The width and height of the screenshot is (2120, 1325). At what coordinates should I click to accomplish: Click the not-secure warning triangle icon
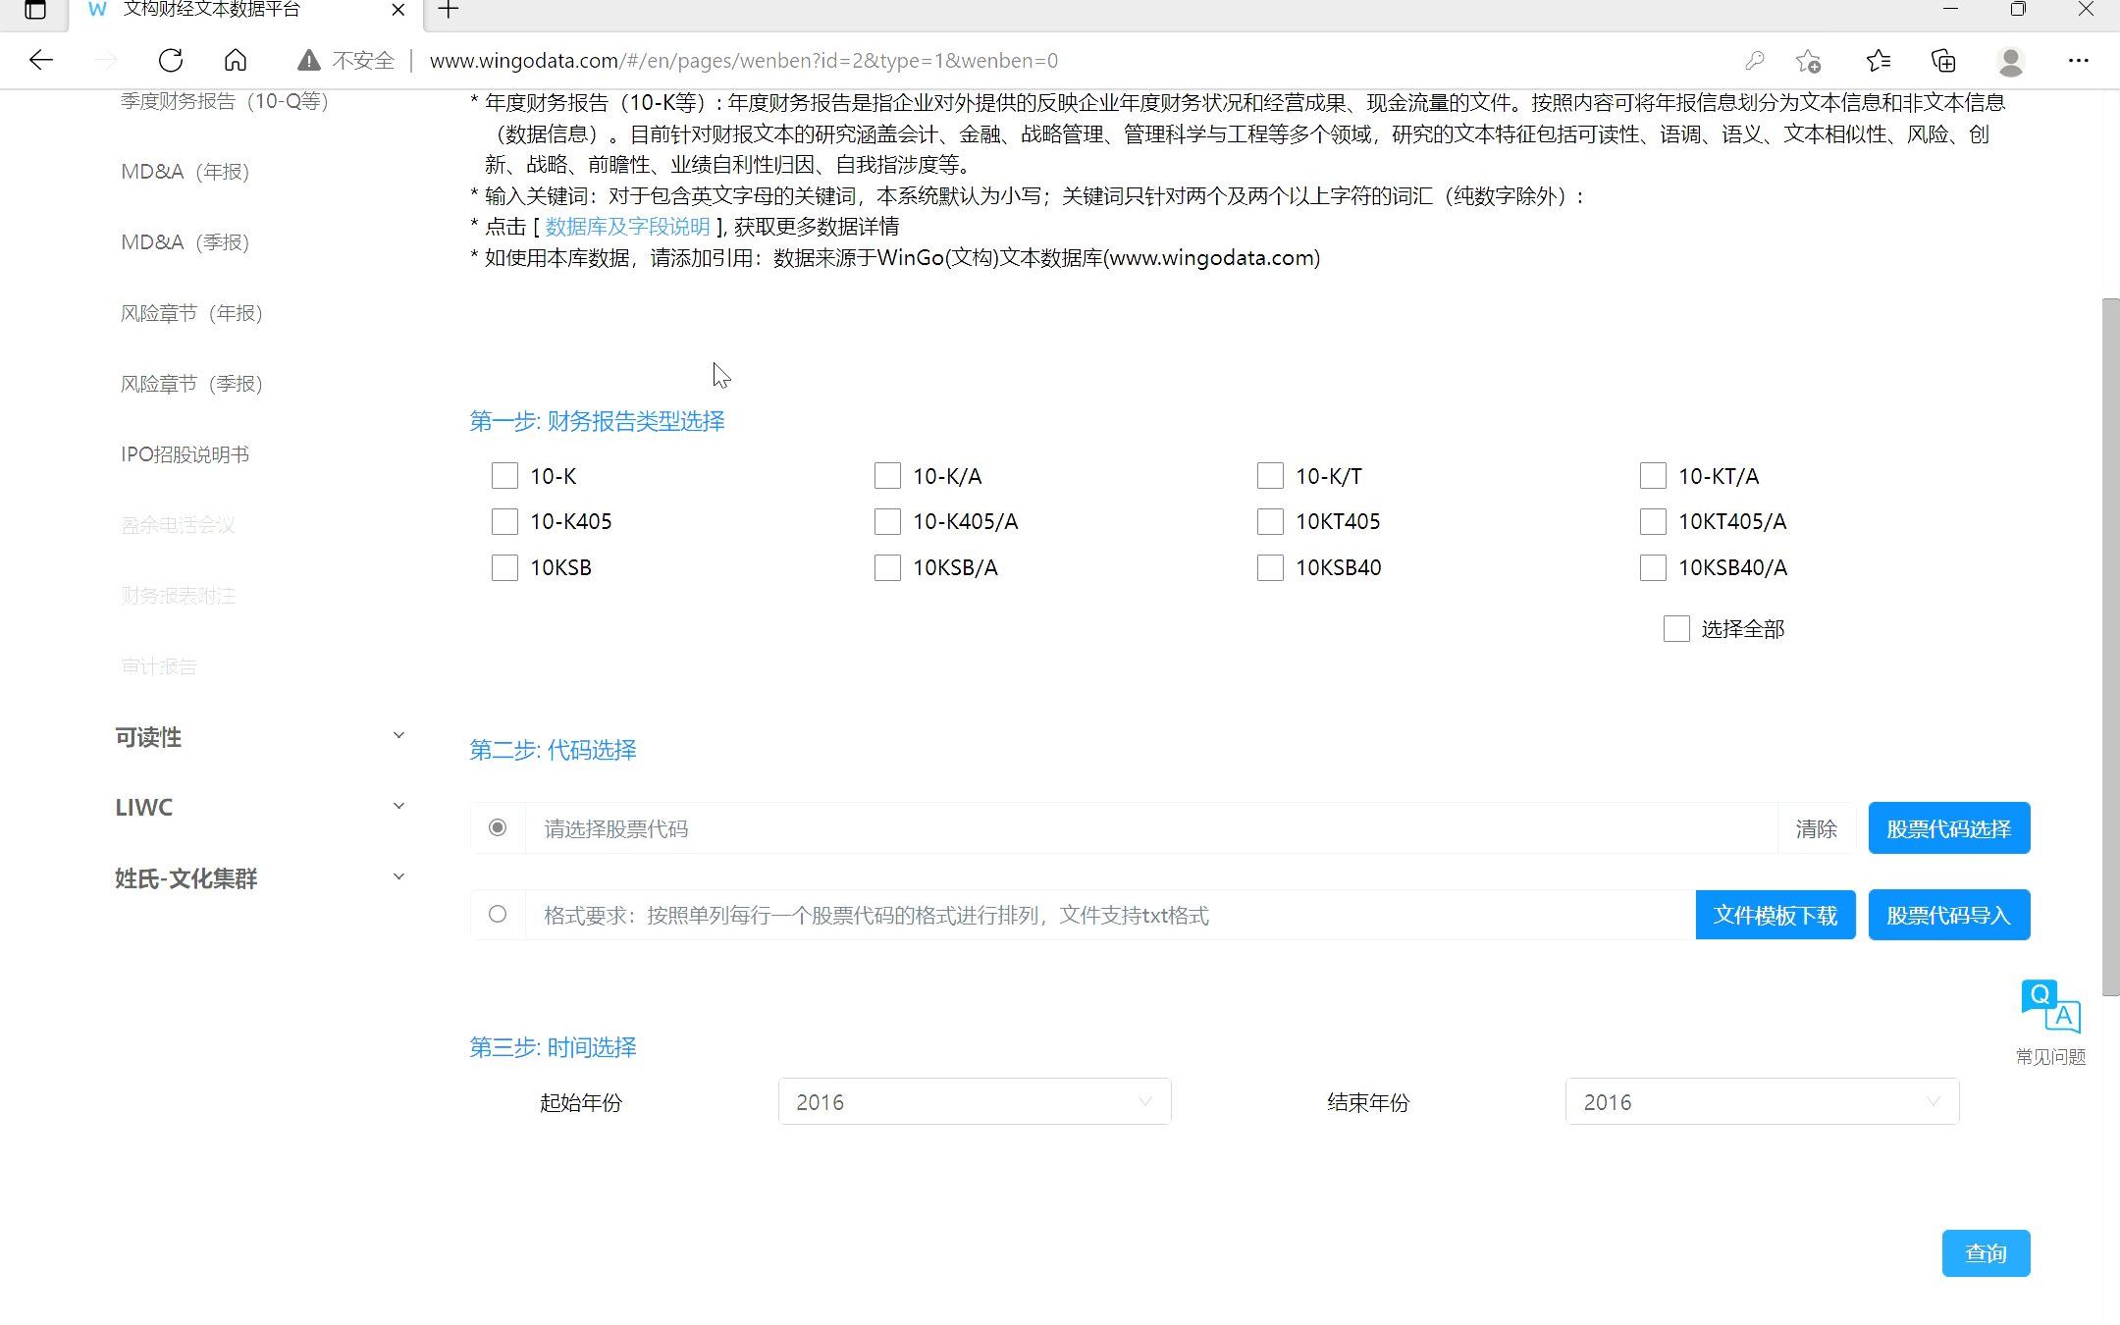click(x=309, y=61)
